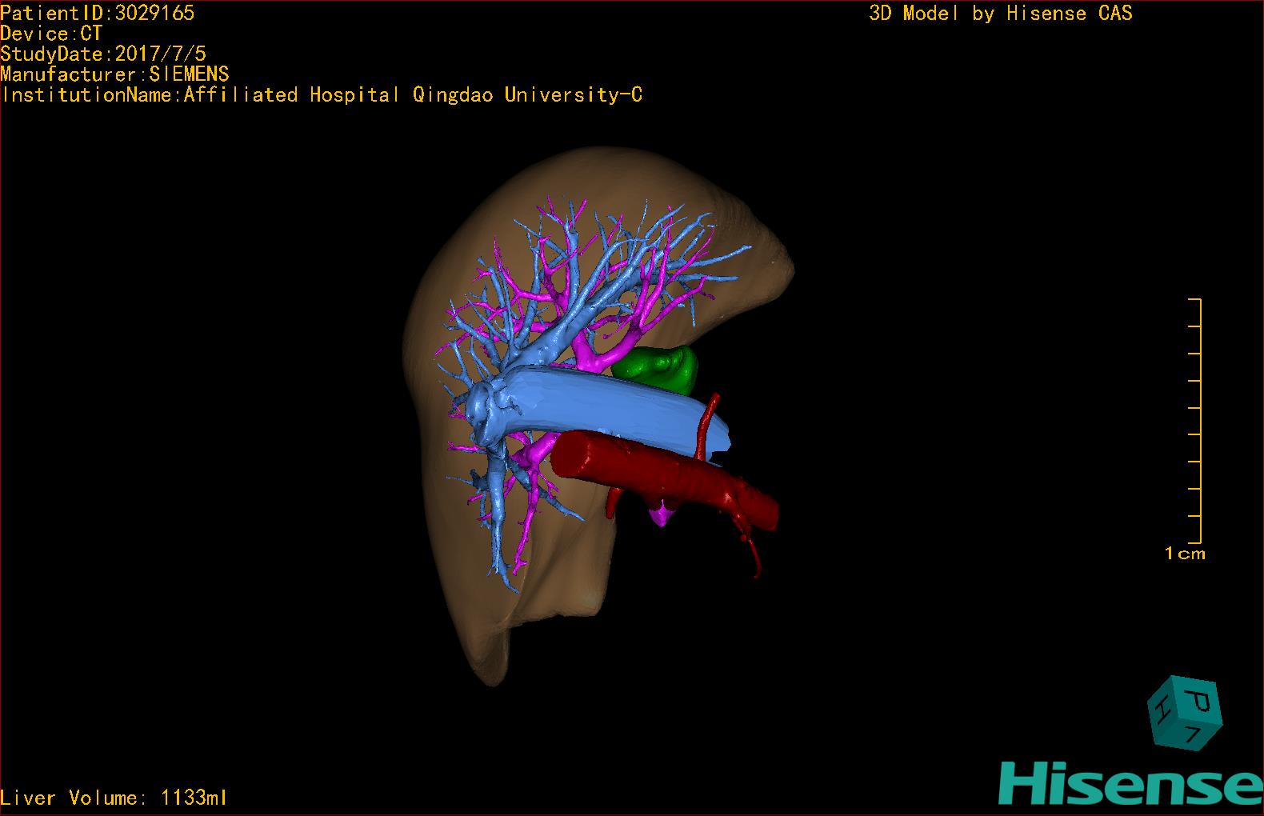The height and width of the screenshot is (816, 1264).
Task: Select the thick blue vena cava trunk
Action: [x=608, y=410]
